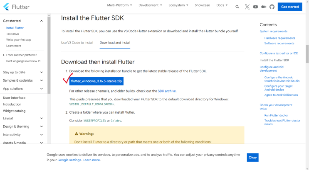Screen dimensions: 309x170
Task: Click Learn more link in cookie banner
Action: point(91,160)
